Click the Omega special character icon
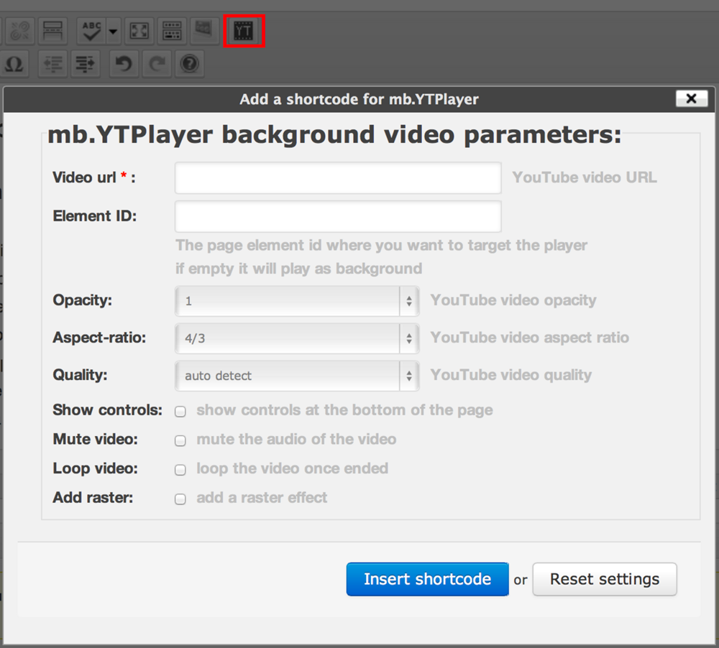This screenshot has height=648, width=719. point(14,64)
